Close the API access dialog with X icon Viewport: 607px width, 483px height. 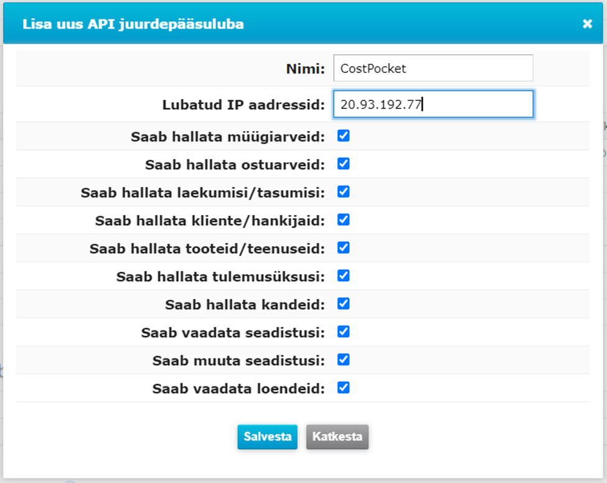pos(587,24)
